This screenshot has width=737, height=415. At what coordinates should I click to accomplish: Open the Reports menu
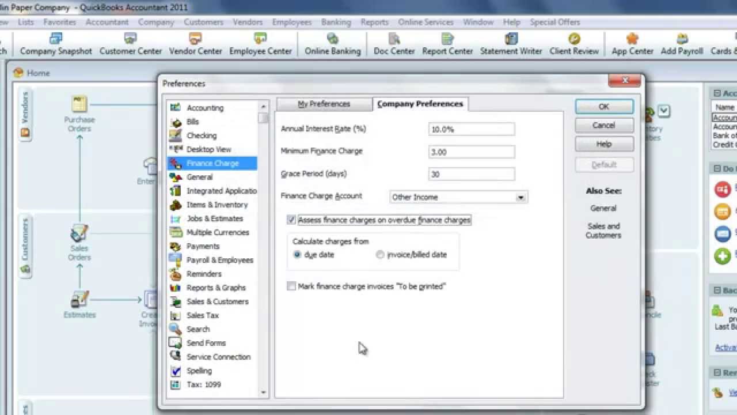(x=374, y=22)
